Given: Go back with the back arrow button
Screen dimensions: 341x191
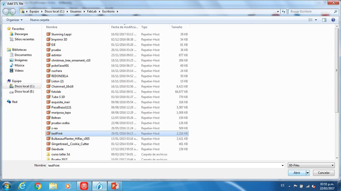Looking at the screenshot, I should [x=6, y=12].
